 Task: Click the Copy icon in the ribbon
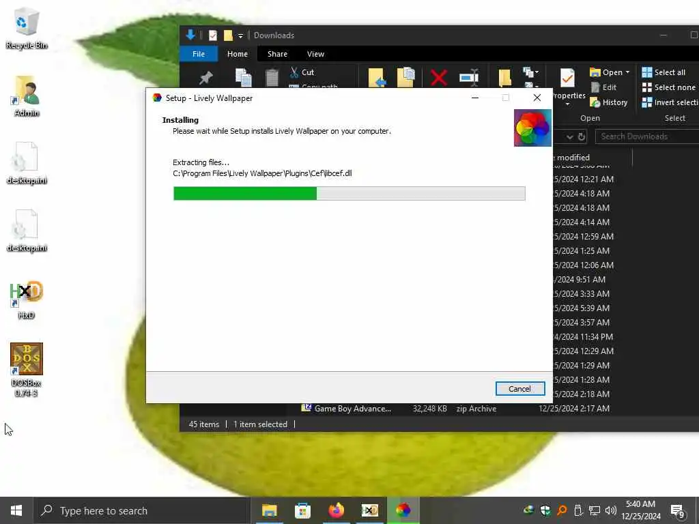[x=244, y=78]
